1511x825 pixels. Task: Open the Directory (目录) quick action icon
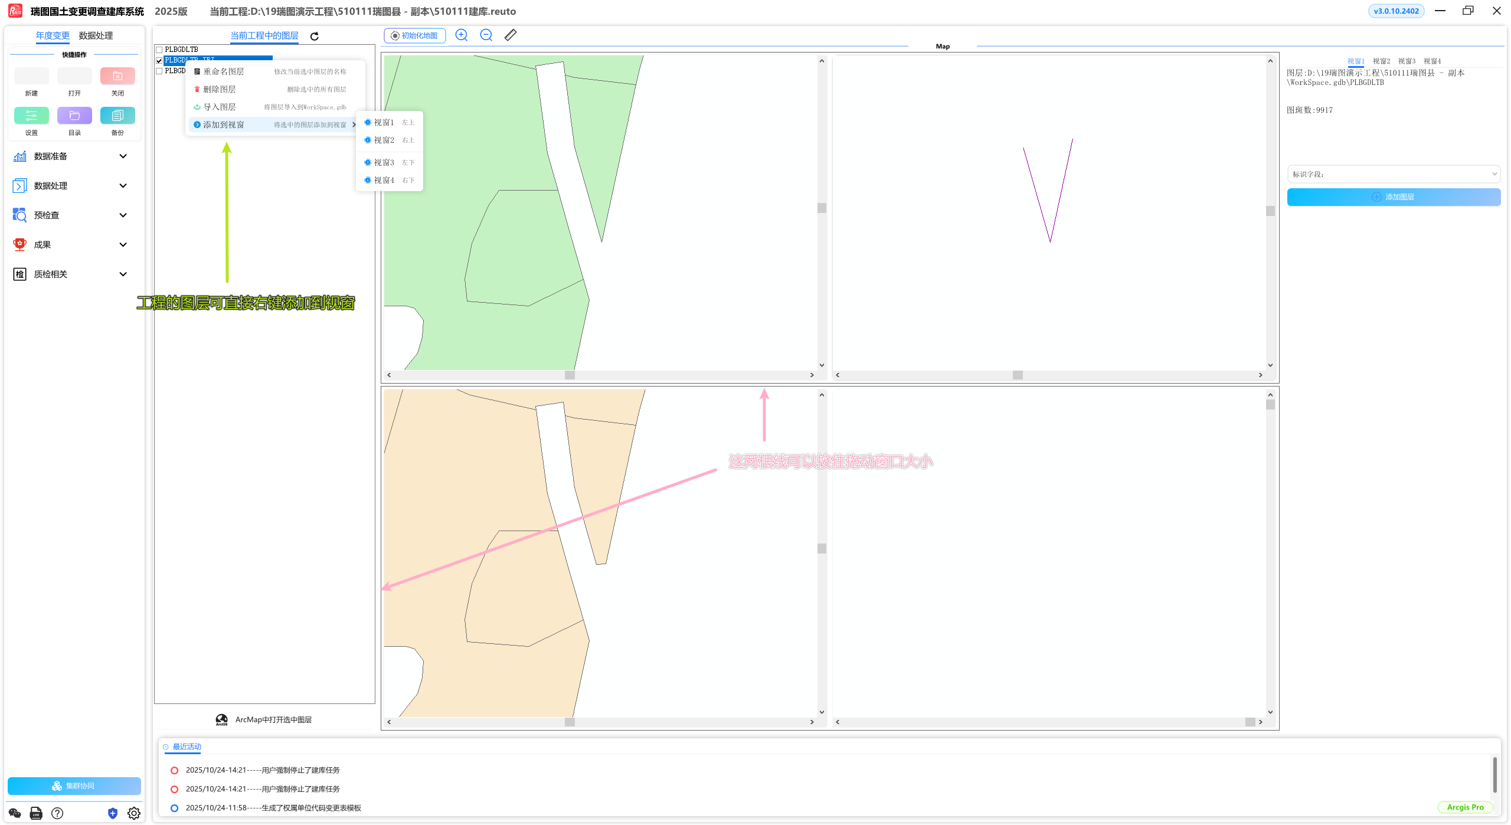(x=74, y=116)
